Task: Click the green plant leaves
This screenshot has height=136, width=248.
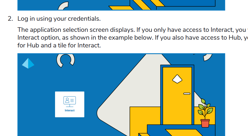Action: pyautogui.click(x=205, y=108)
